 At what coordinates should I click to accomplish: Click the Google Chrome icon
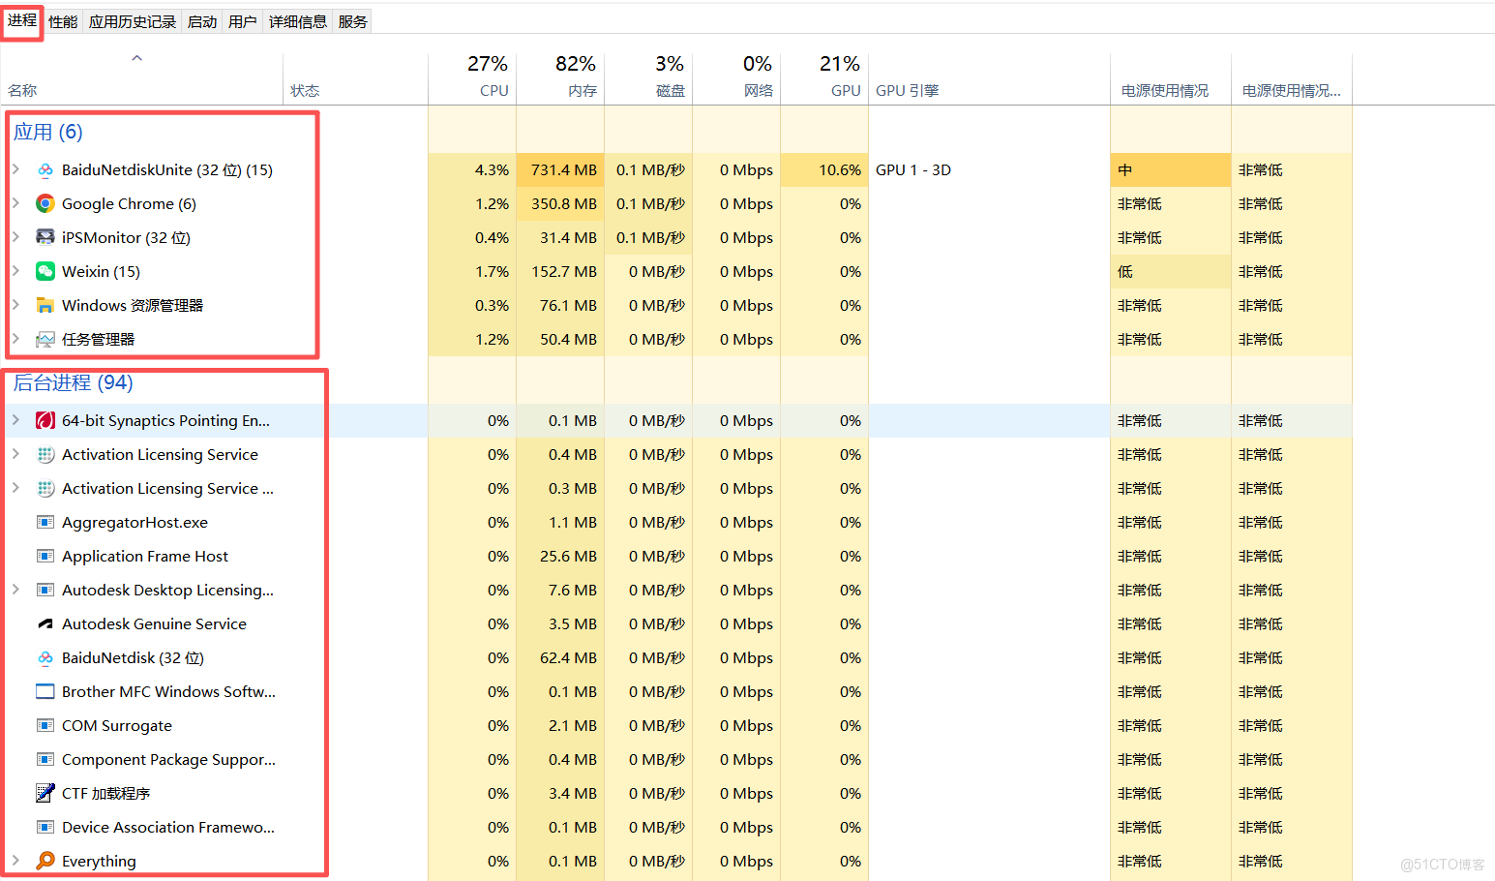(45, 204)
